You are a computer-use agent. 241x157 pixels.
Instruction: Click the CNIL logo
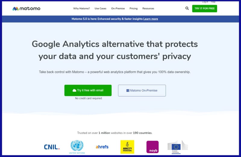[52, 147]
